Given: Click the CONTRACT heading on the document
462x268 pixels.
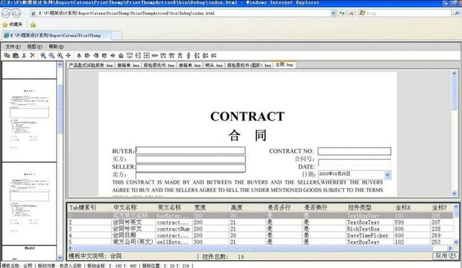Looking at the screenshot, I should coord(247,116).
